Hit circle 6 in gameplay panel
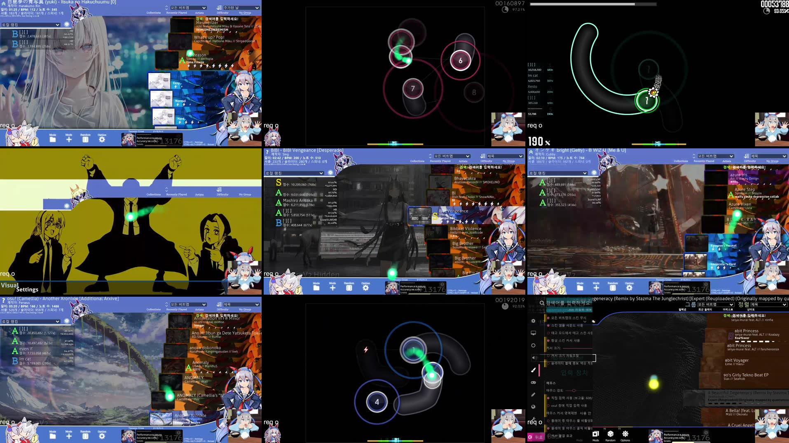This screenshot has height=443, width=789. [x=460, y=61]
